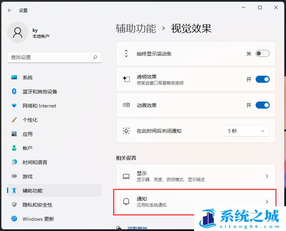Click the Privacy shield icon
The height and width of the screenshot is (231, 286).
point(14,204)
